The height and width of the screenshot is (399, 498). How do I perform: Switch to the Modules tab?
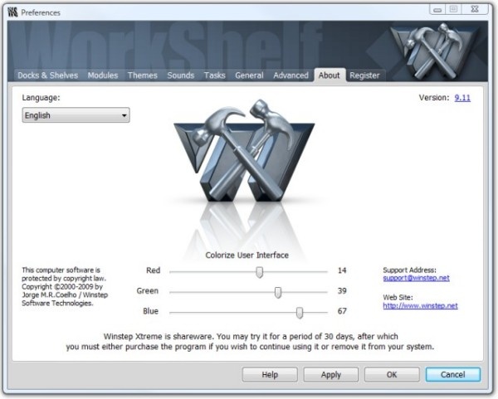pos(103,75)
